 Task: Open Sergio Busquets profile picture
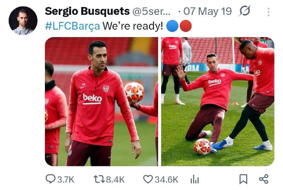[23, 20]
